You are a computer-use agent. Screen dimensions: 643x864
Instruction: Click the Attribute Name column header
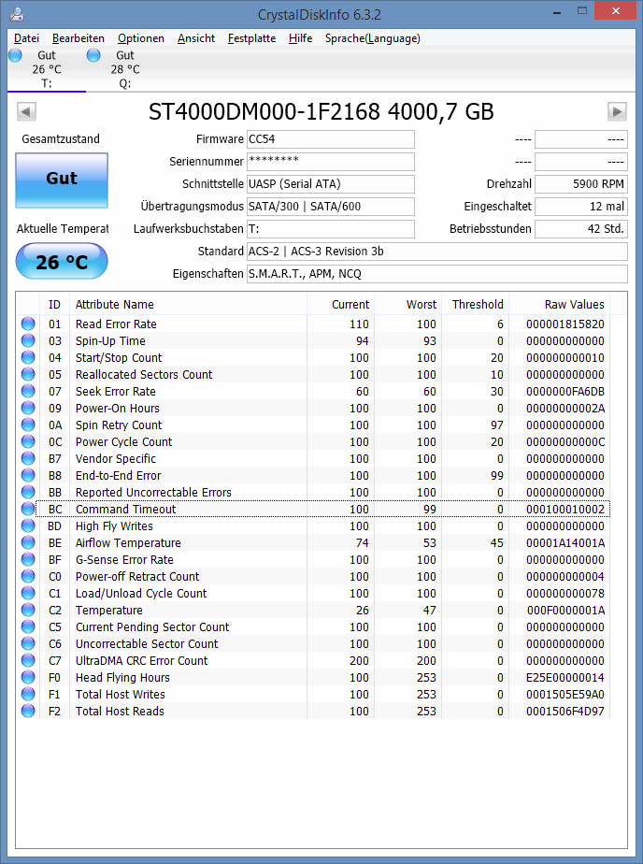point(188,304)
